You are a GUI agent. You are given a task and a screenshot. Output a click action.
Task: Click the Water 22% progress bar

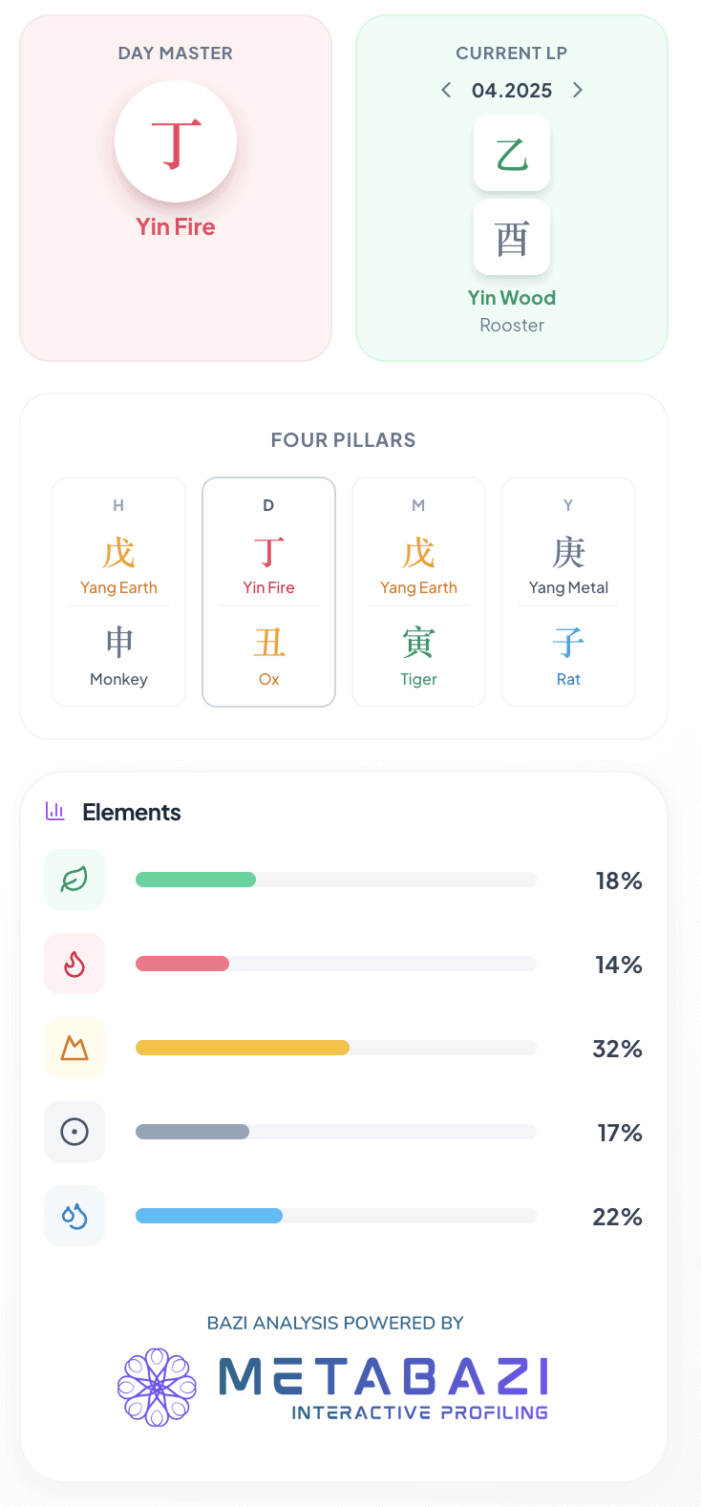click(335, 1216)
